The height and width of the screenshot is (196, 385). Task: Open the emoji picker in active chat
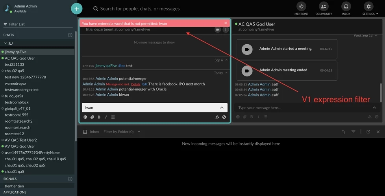coord(85,117)
